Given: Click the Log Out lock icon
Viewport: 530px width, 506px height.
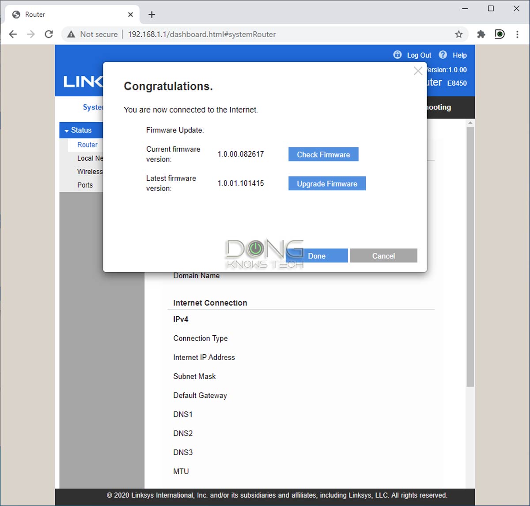Looking at the screenshot, I should pyautogui.click(x=397, y=55).
